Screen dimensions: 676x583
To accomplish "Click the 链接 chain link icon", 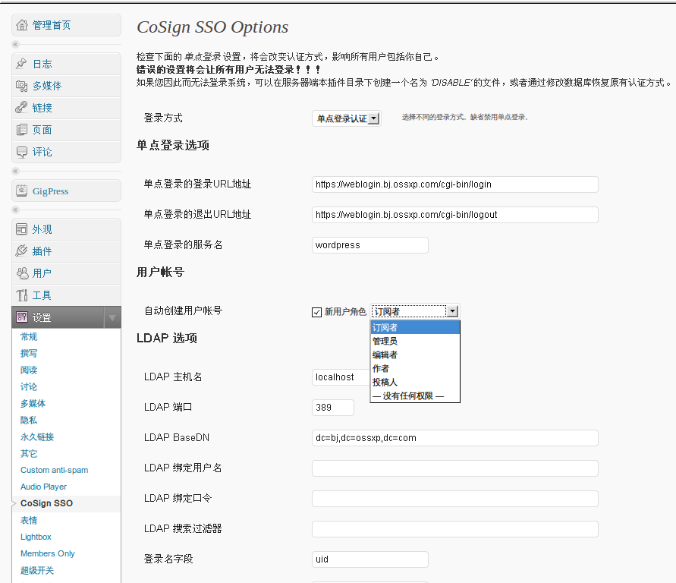I will click(21, 108).
